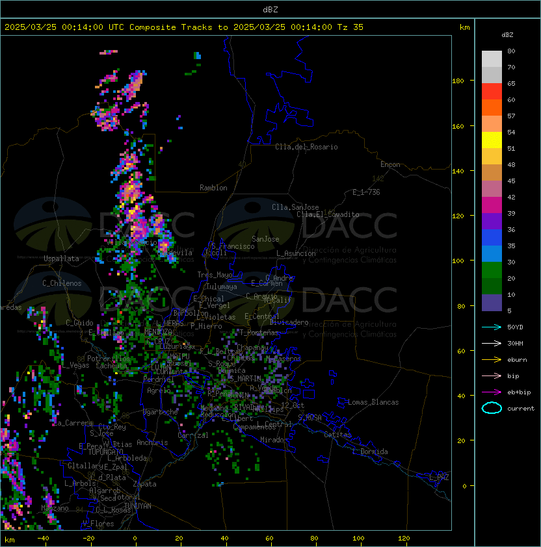Click the 'Catitas' map label
541x547 pixels.
point(337,435)
